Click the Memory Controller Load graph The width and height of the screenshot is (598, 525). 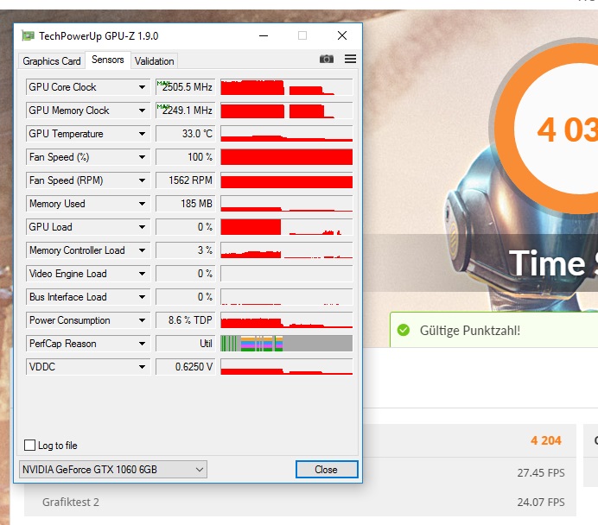(x=286, y=250)
